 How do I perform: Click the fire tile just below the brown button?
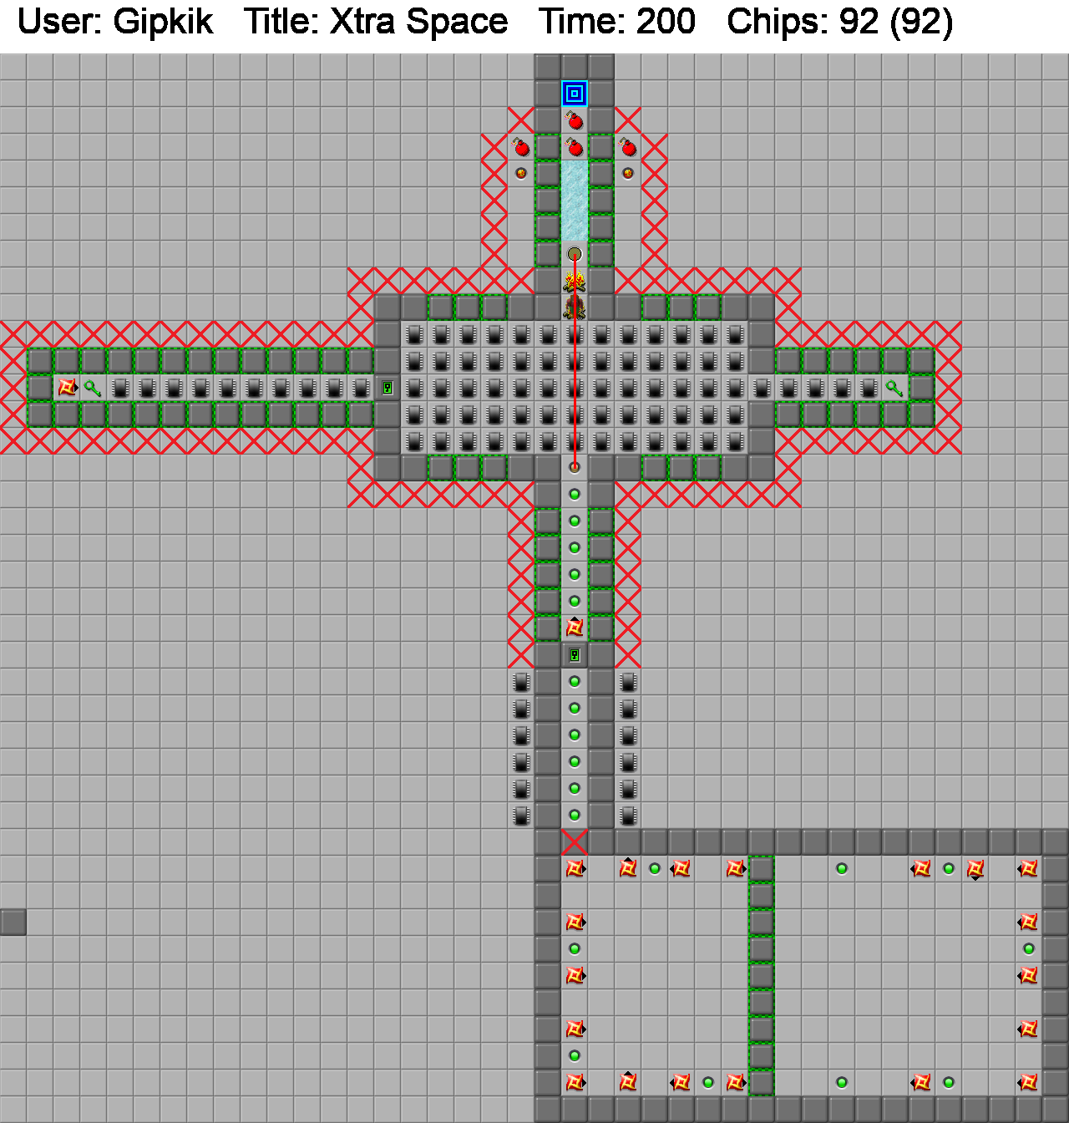click(575, 281)
